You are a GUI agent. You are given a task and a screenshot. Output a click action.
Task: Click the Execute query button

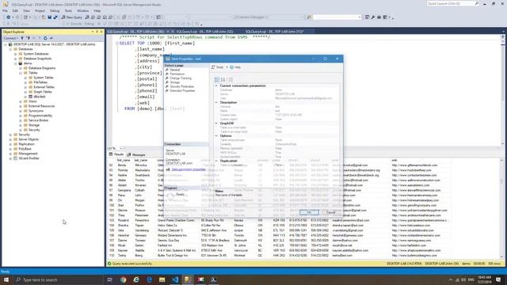point(74,24)
